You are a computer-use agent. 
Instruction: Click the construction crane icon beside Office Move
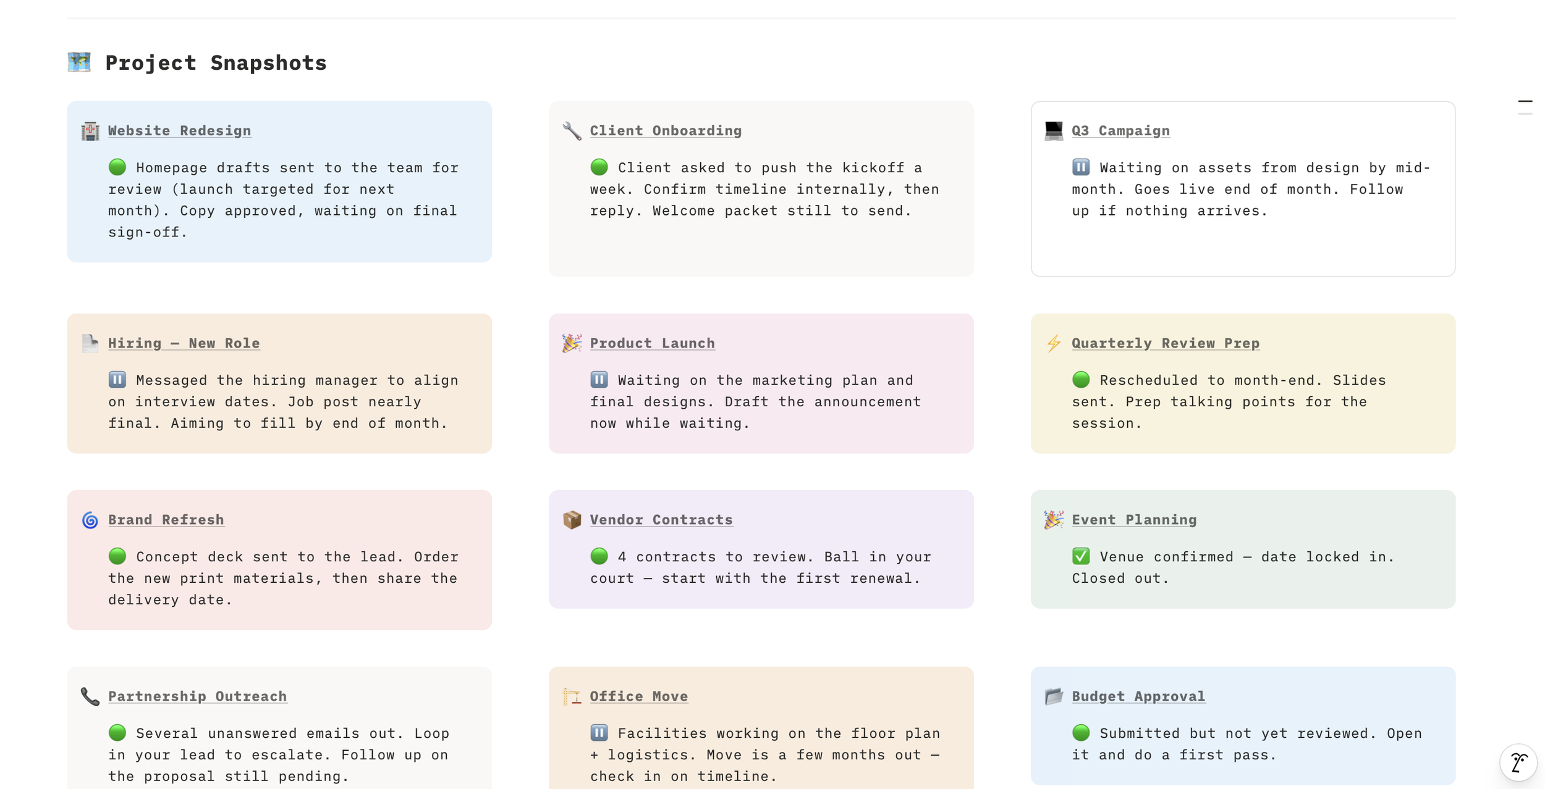click(x=572, y=696)
